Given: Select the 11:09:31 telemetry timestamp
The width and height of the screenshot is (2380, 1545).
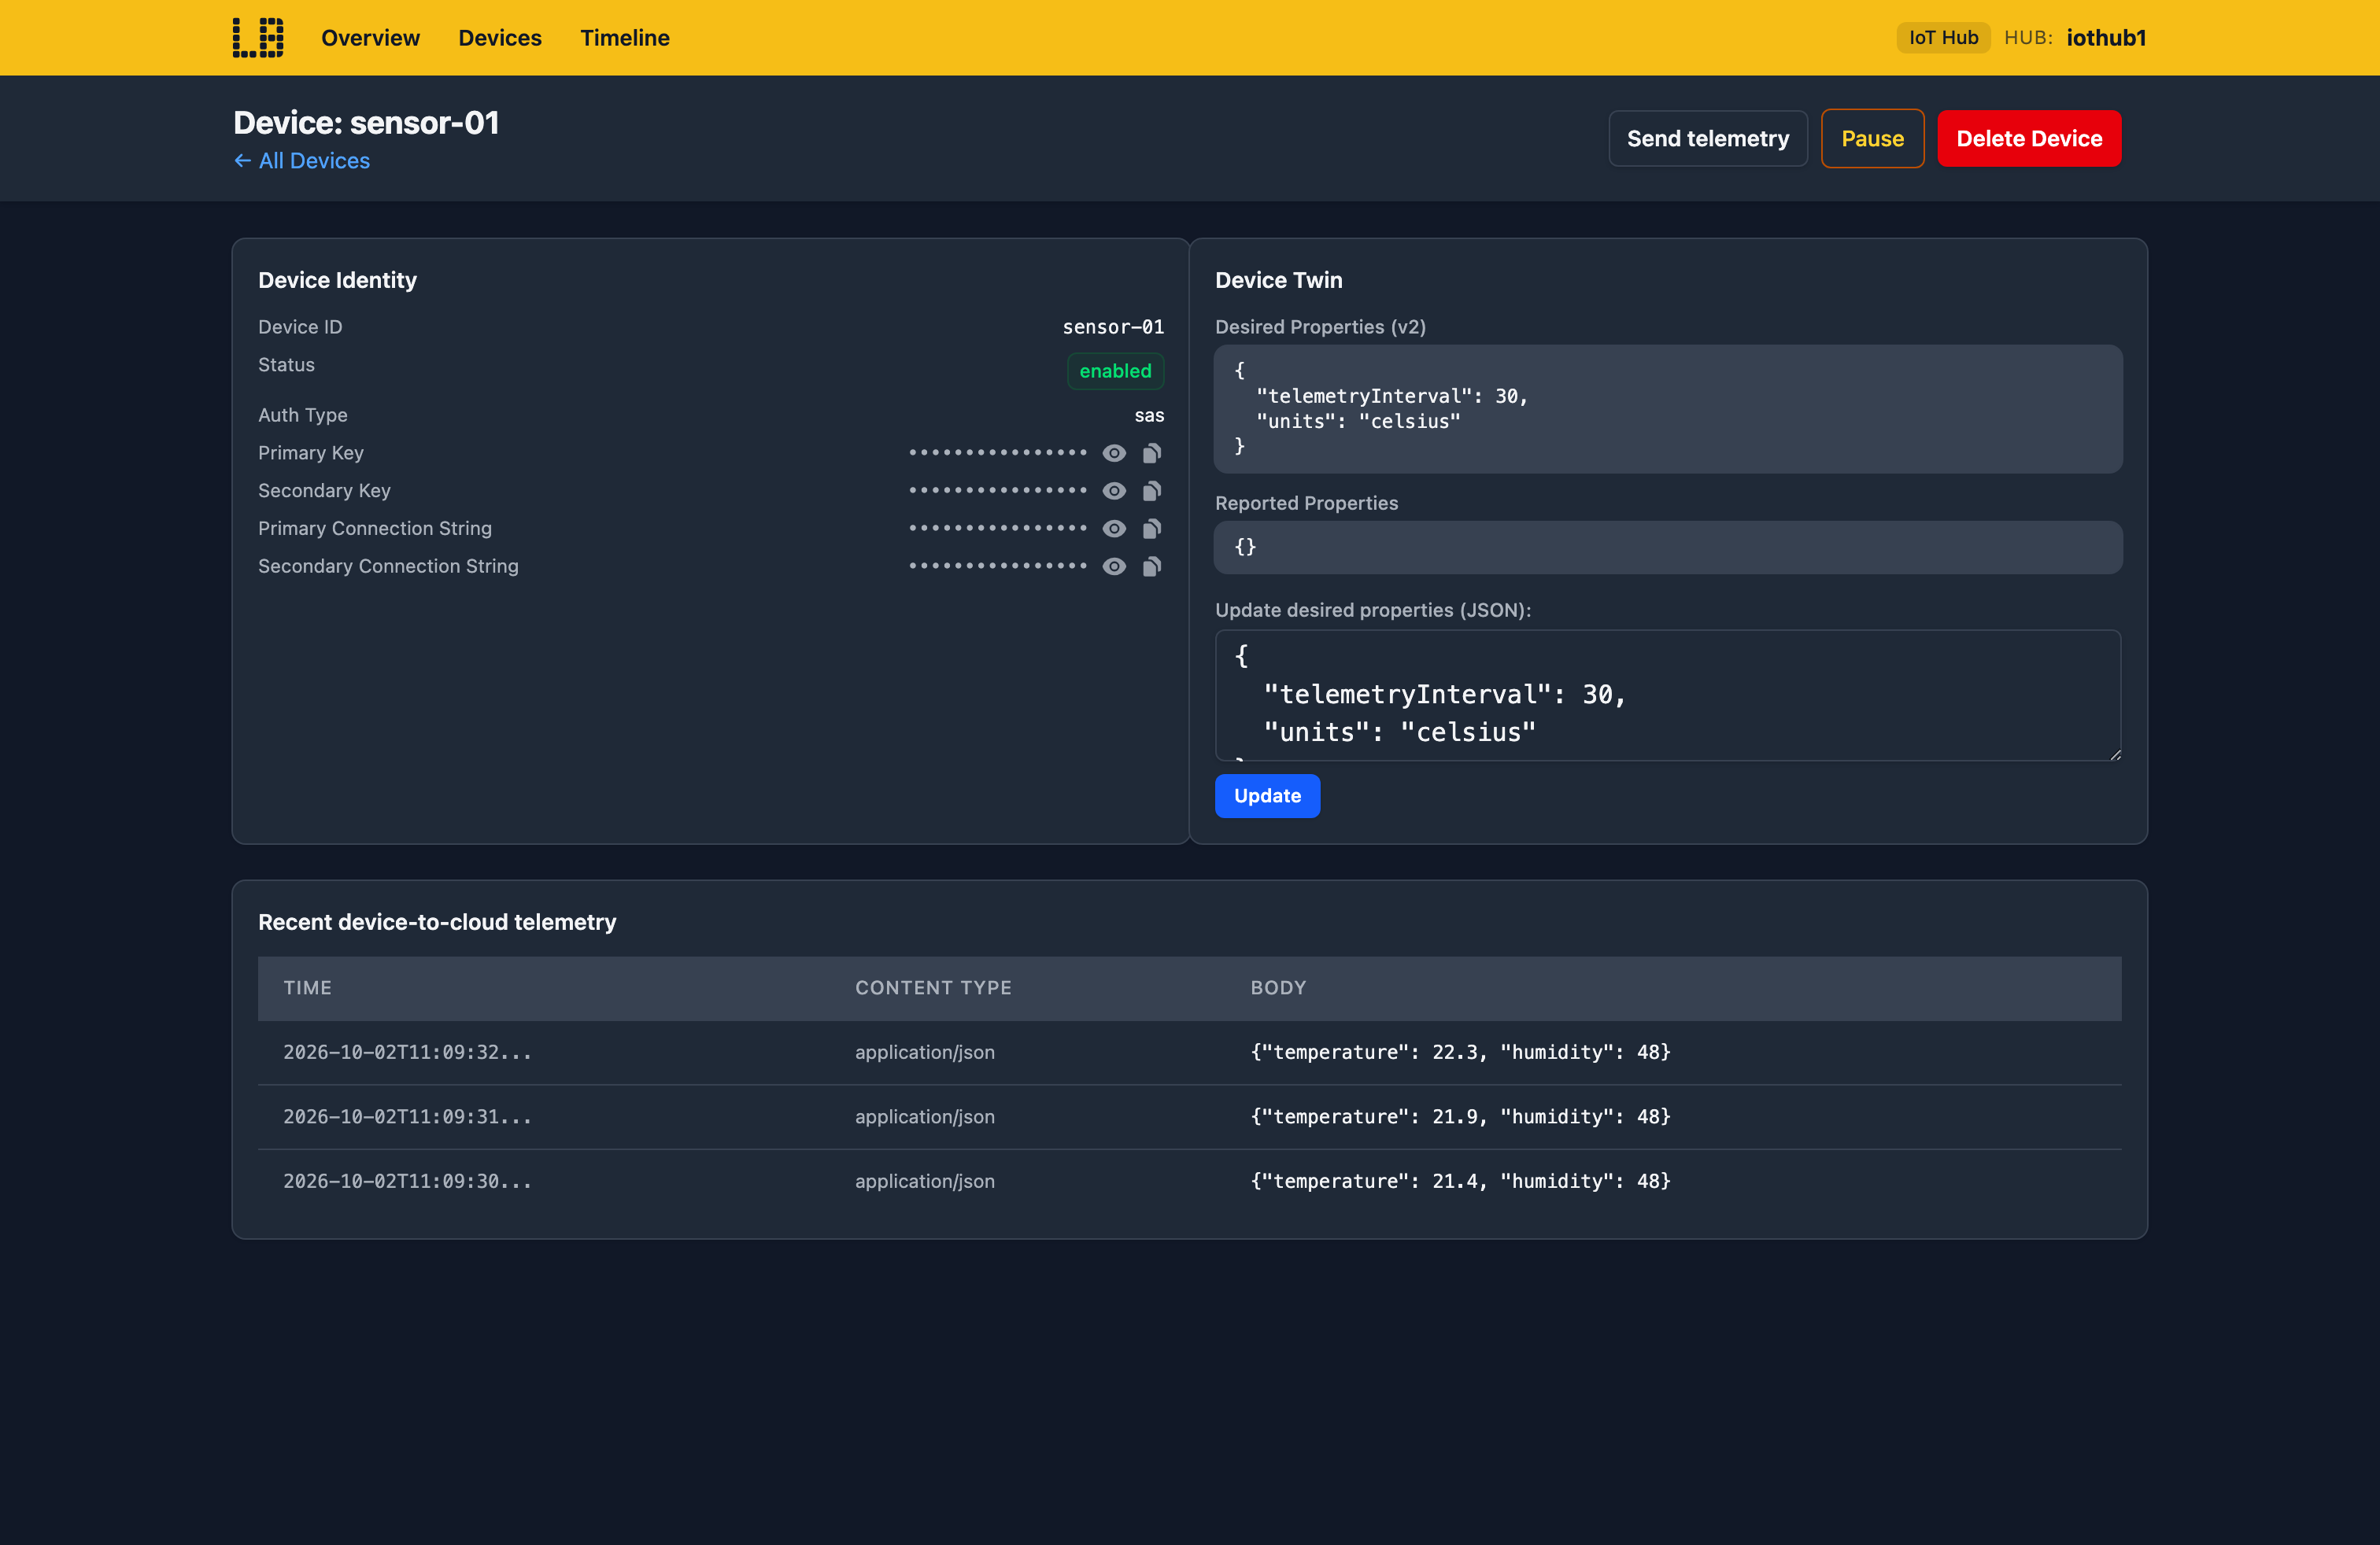Looking at the screenshot, I should tap(407, 1116).
